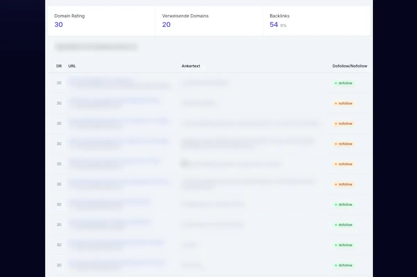Image resolution: width=417 pixels, height=277 pixels.
Task: Click the nofollow status dot in third row
Action: point(336,124)
